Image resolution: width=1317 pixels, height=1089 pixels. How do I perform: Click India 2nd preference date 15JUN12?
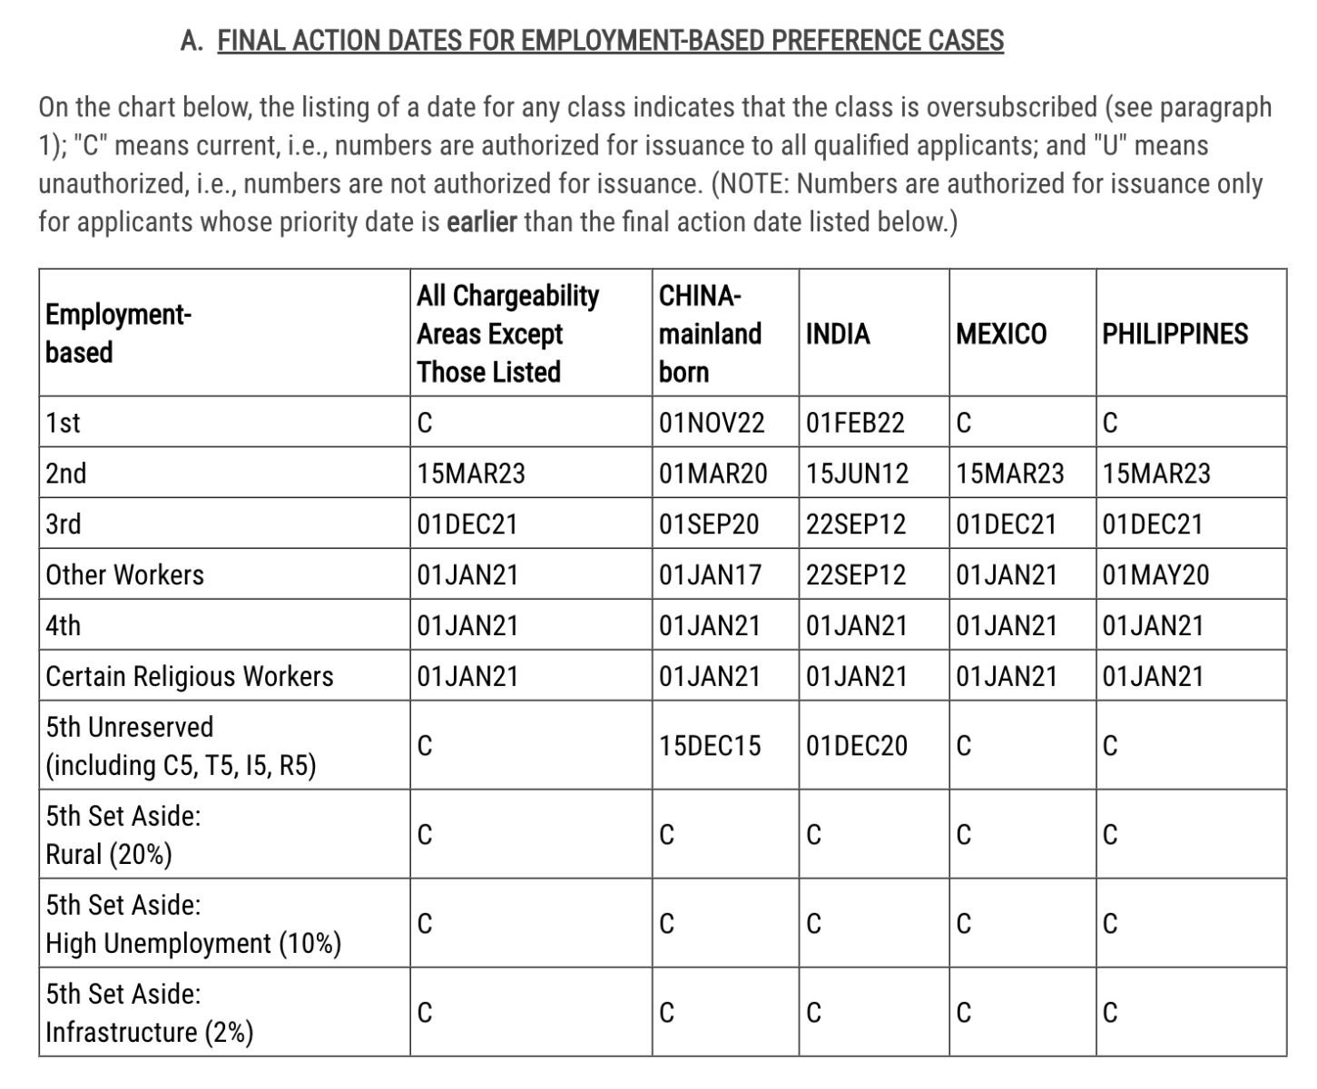pos(857,474)
